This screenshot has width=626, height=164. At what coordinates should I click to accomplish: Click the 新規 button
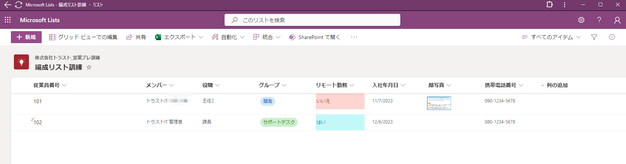pos(26,37)
